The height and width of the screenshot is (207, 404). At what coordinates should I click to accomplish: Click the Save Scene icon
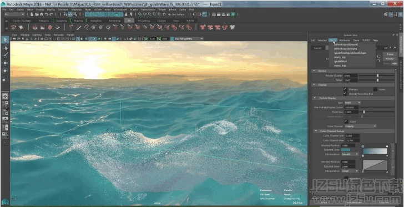[41, 14]
